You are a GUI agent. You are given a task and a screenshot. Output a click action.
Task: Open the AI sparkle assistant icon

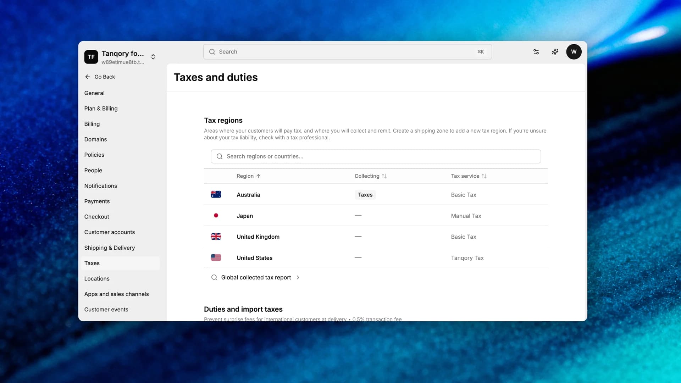coord(555,52)
